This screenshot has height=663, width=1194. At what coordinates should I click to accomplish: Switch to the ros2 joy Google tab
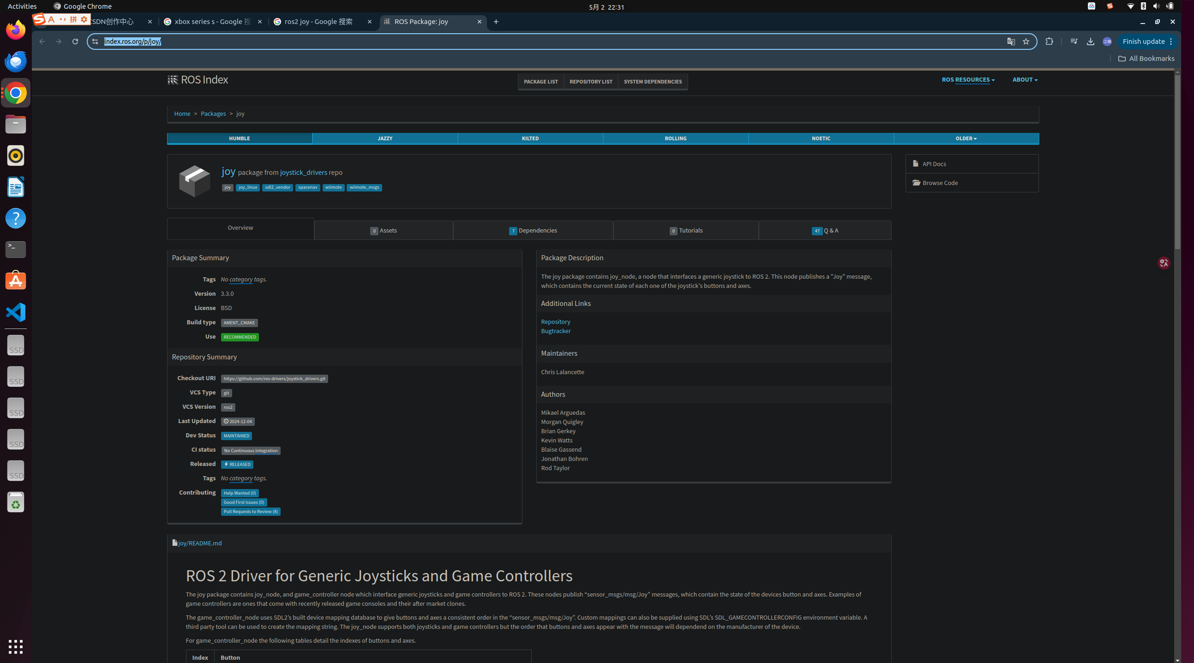(x=318, y=22)
